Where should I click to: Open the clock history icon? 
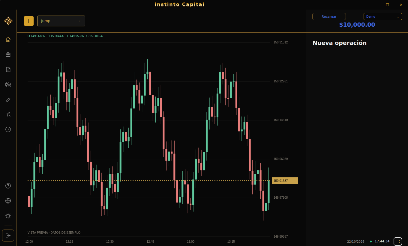pos(8,129)
